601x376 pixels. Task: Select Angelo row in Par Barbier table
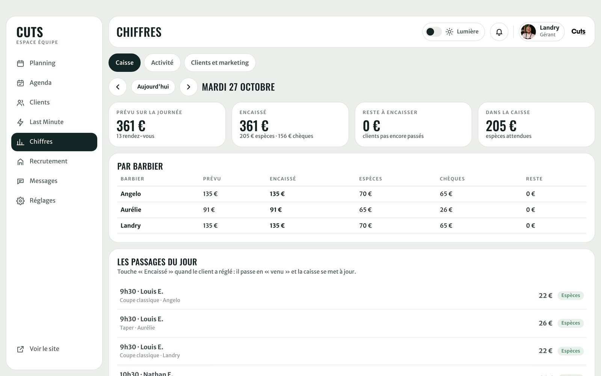[352, 194]
